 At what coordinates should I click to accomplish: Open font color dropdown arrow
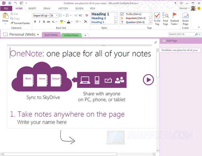pos(72,22)
